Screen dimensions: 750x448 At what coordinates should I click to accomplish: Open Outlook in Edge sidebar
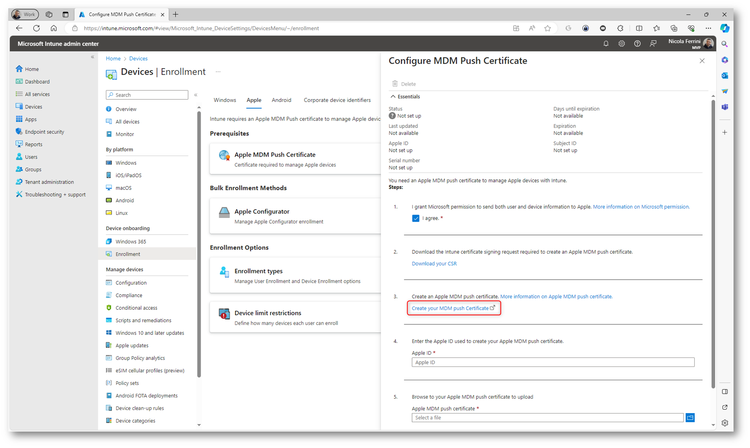pos(725,76)
